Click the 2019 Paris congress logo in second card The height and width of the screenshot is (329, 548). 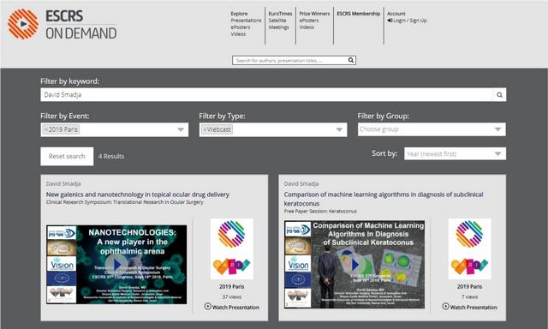pos(470,248)
